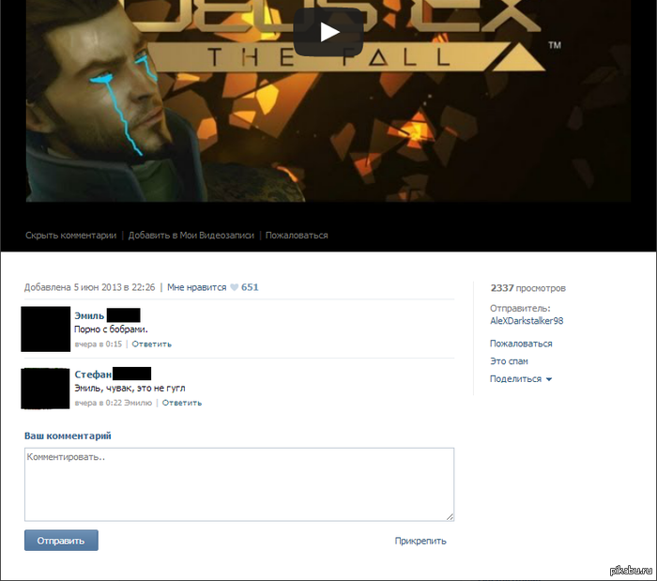Click timestamp 'вчера в 0:15'

coord(99,344)
